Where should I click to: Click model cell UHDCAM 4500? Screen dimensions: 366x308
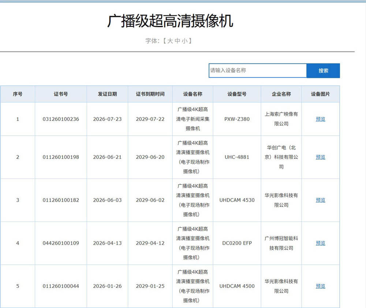(237, 286)
